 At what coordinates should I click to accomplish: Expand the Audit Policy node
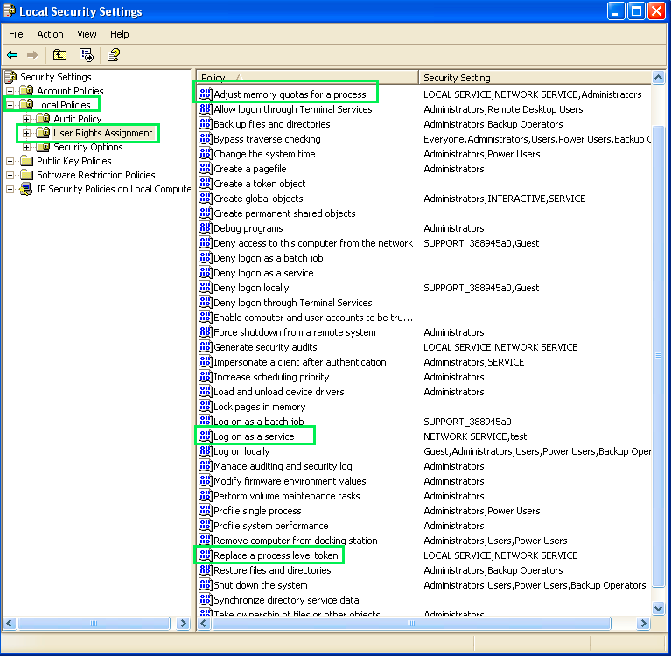pyautogui.click(x=26, y=119)
